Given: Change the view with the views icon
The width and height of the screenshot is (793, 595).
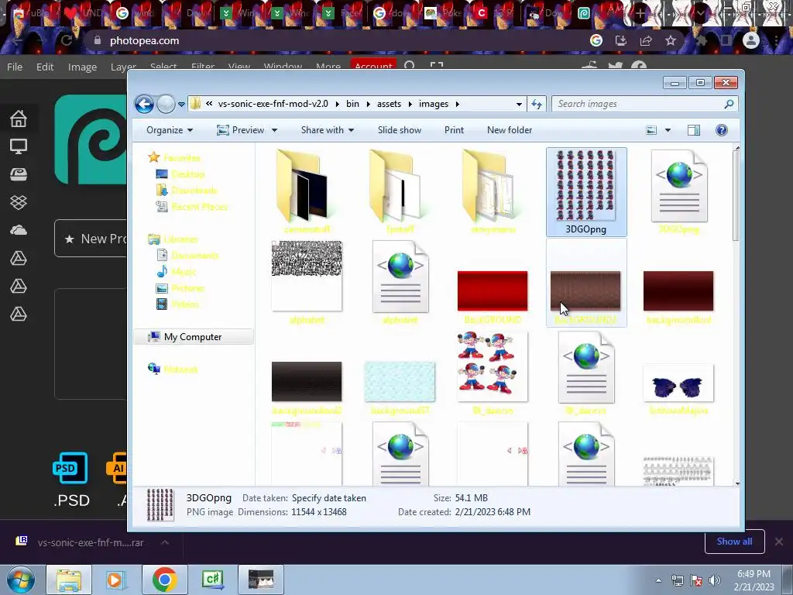Looking at the screenshot, I should coord(651,130).
